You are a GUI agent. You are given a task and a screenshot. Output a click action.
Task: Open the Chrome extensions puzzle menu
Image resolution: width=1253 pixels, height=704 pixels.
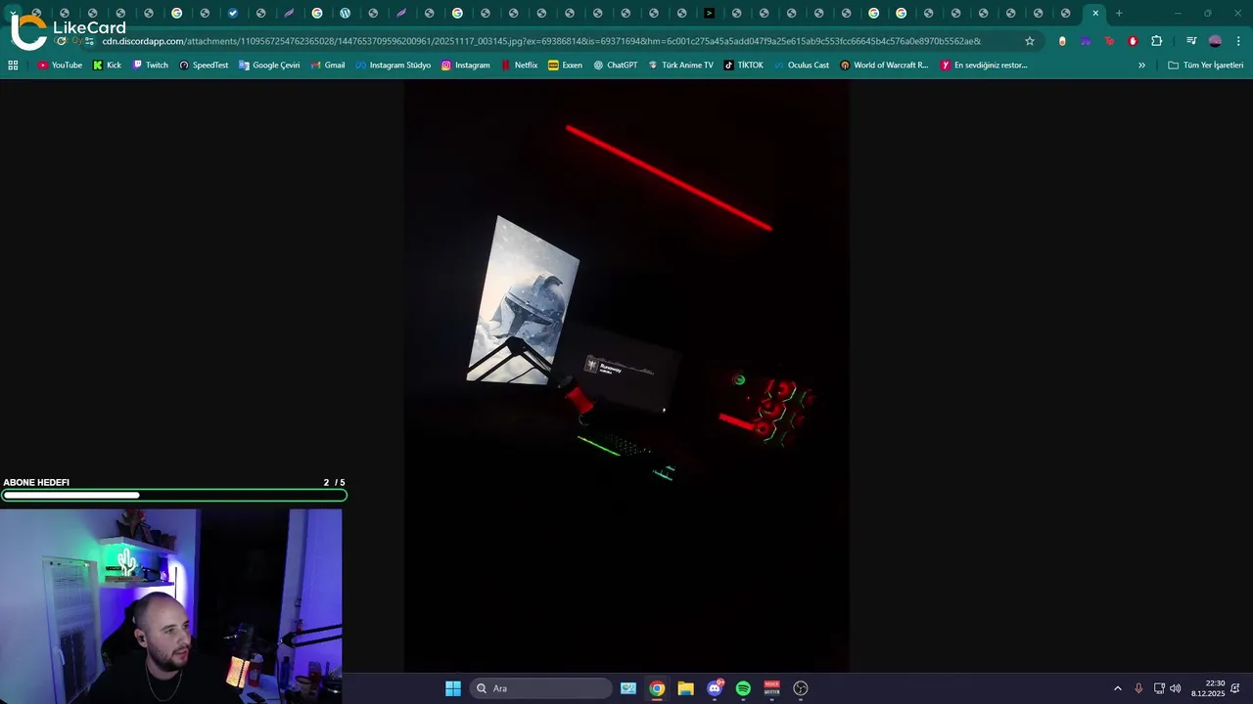(1157, 41)
